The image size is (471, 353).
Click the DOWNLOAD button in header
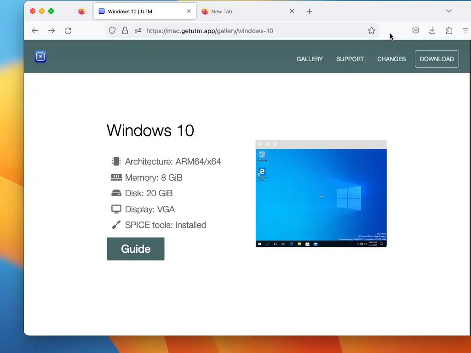437,59
